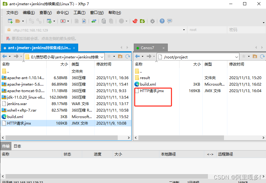The height and width of the screenshot is (183, 266).
Task: Switch to the 日志 tab at the bottom
Action: (x=17, y=146)
